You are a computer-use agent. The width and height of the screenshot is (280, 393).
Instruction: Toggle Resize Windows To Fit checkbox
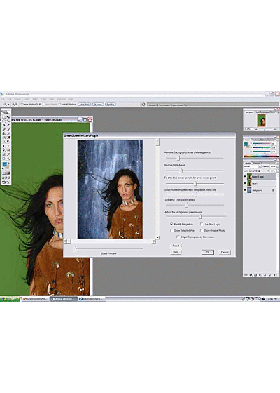tap(22, 104)
